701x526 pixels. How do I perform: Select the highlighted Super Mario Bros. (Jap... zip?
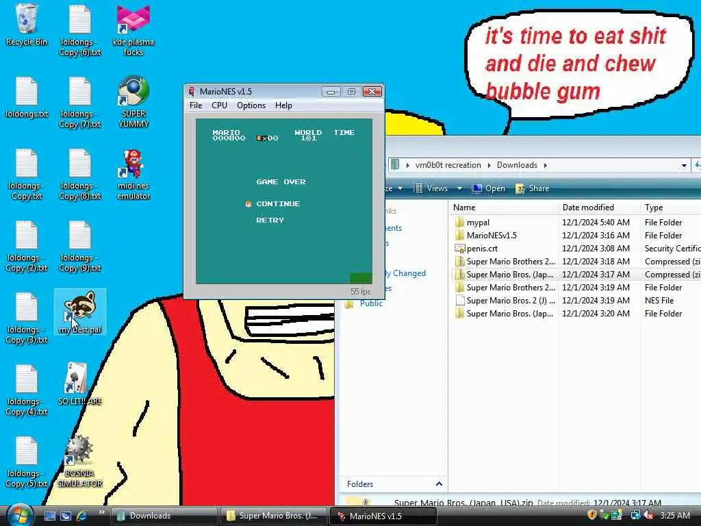click(x=576, y=274)
